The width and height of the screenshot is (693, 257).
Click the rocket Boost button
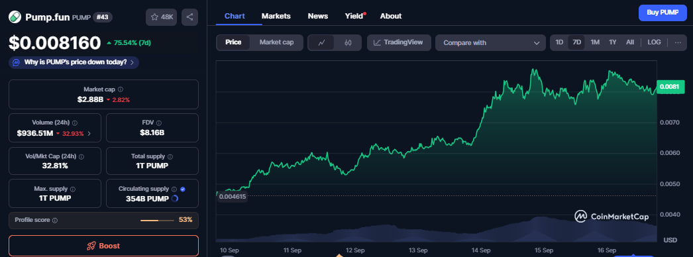pyautogui.click(x=103, y=246)
